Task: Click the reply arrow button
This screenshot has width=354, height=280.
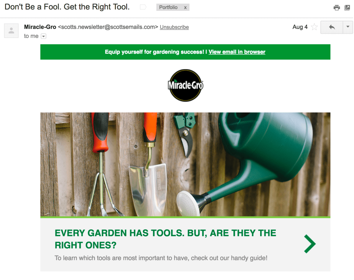Action: pos(332,27)
